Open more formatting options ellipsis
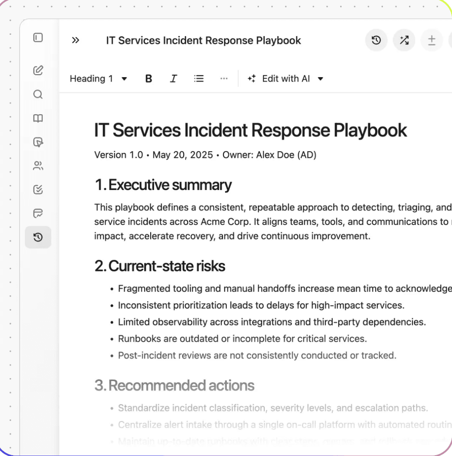 224,78
